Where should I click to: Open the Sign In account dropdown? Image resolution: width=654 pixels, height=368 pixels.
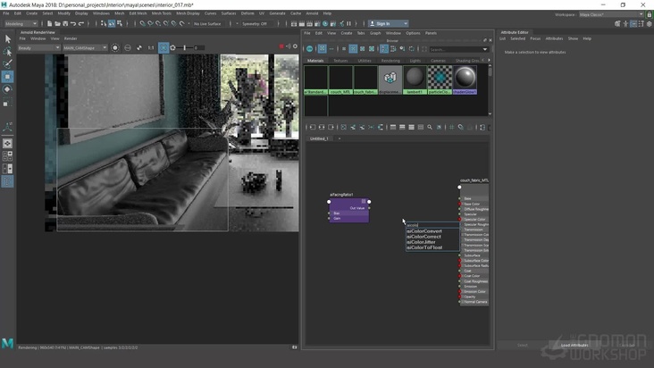click(x=389, y=24)
